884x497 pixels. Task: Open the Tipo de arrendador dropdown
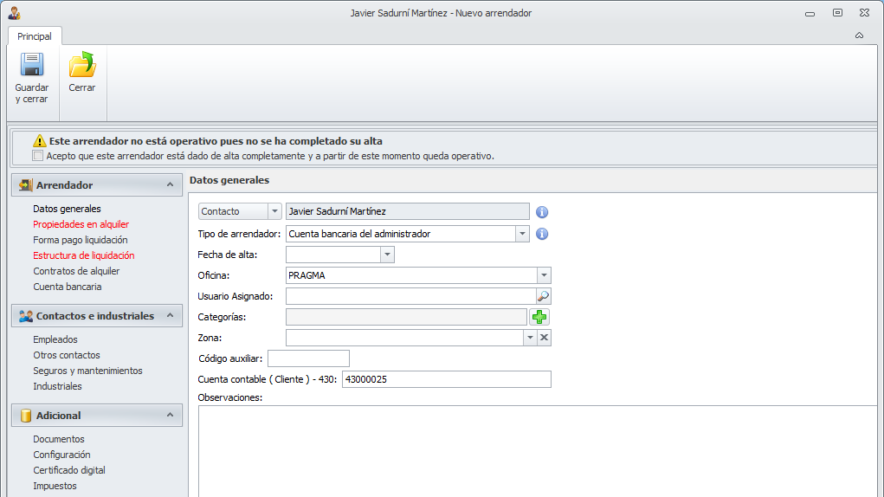(x=522, y=234)
